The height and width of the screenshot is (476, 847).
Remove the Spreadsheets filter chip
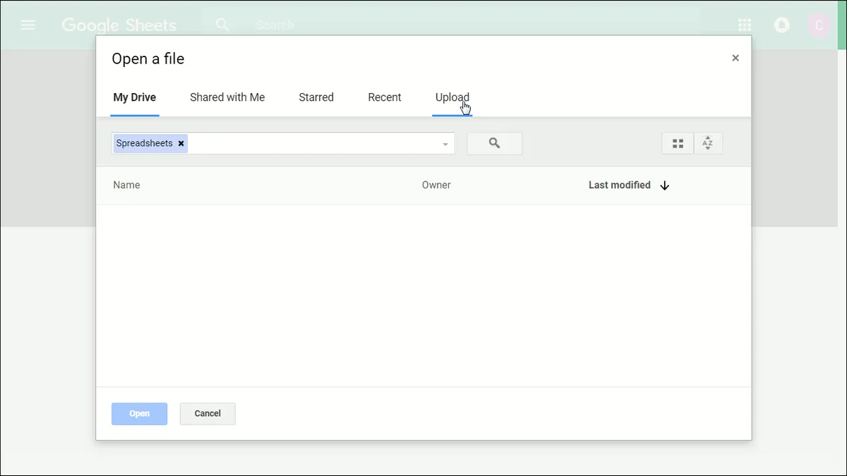[x=181, y=143]
